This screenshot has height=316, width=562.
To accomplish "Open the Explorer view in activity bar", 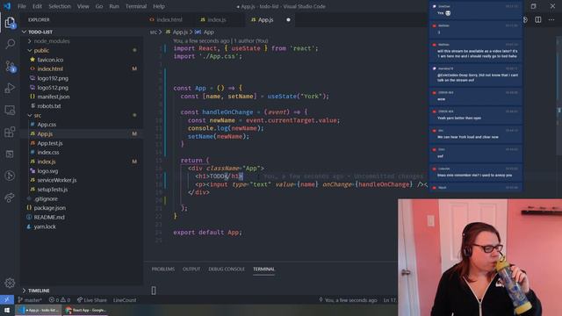I will coord(10,23).
